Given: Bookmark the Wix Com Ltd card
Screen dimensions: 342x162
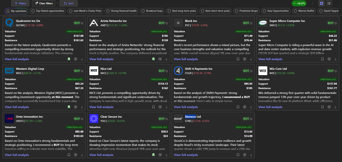Looking at the screenshot, I should click(x=322, y=107).
